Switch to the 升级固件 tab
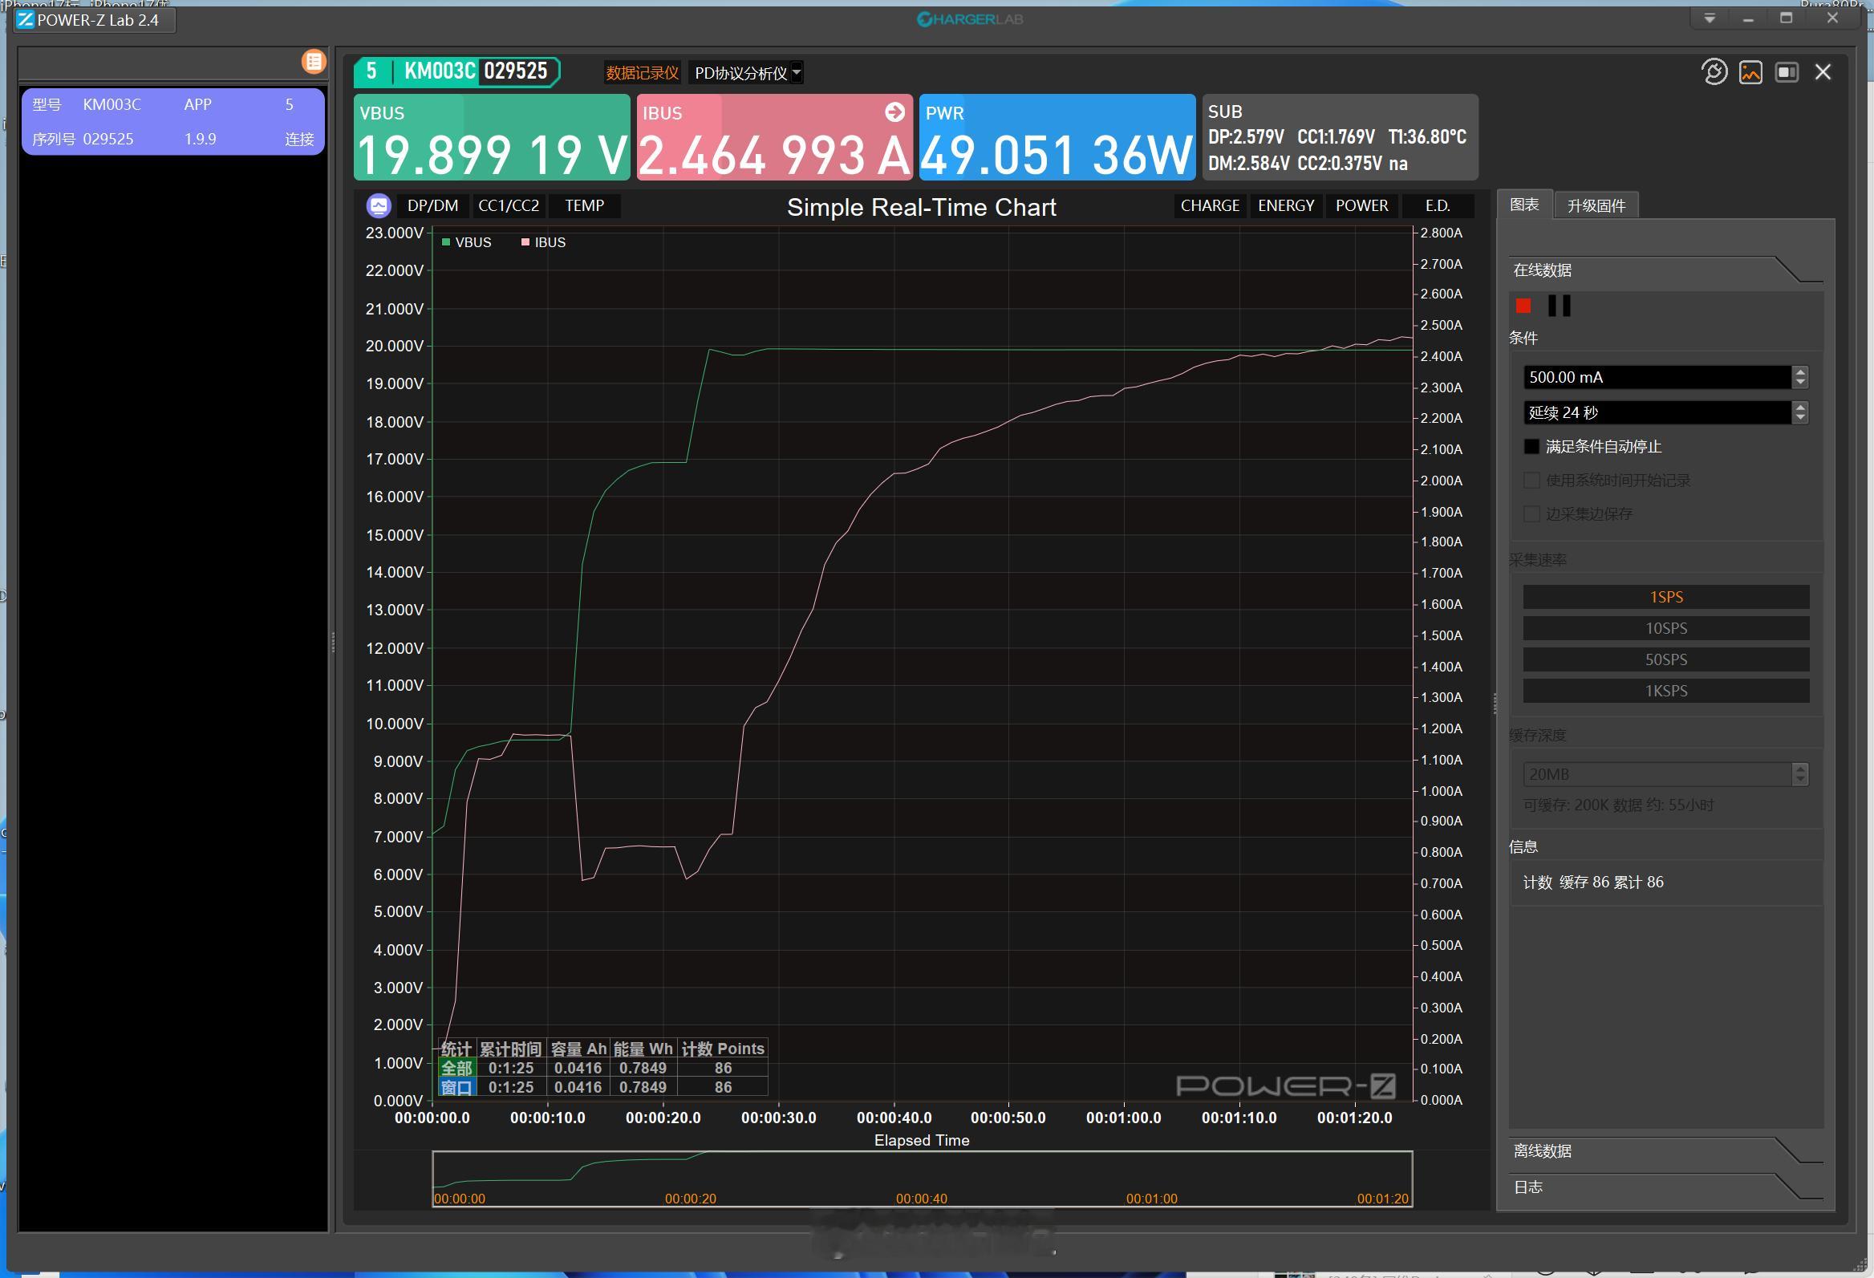 [x=1595, y=205]
